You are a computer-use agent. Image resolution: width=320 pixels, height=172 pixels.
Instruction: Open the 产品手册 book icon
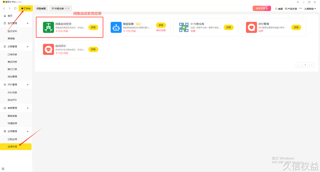(x=286, y=8)
